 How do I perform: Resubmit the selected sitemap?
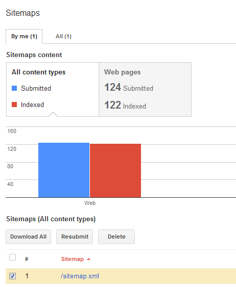(75, 237)
